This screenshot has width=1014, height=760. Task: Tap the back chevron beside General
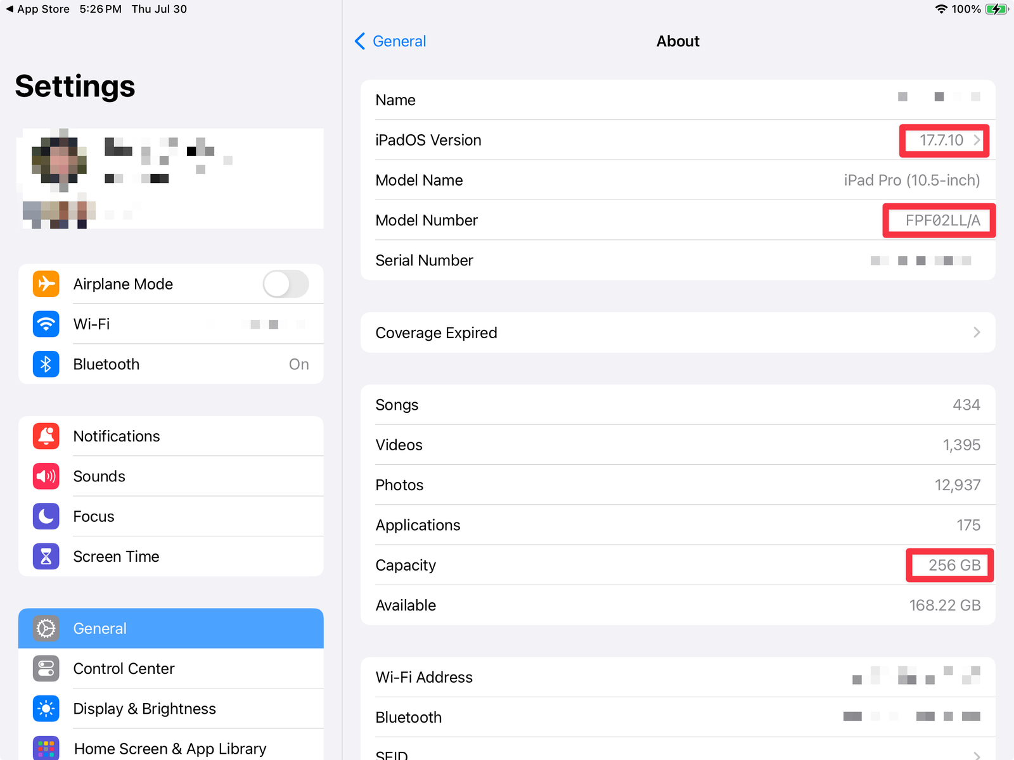[x=360, y=41]
